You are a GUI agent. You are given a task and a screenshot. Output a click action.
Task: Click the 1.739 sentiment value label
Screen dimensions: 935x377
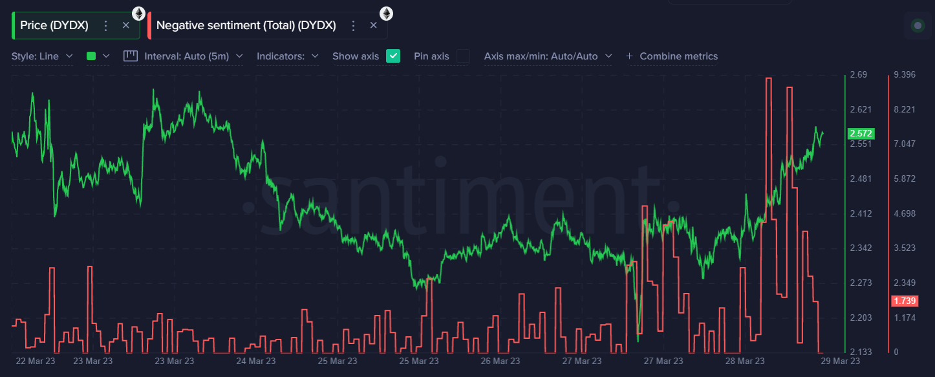[903, 301]
